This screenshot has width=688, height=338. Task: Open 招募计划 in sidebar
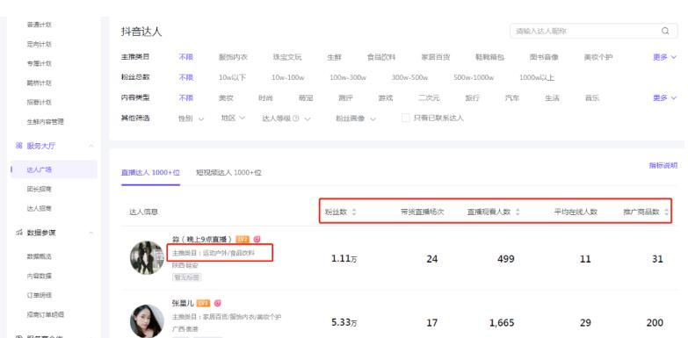tap(39, 102)
